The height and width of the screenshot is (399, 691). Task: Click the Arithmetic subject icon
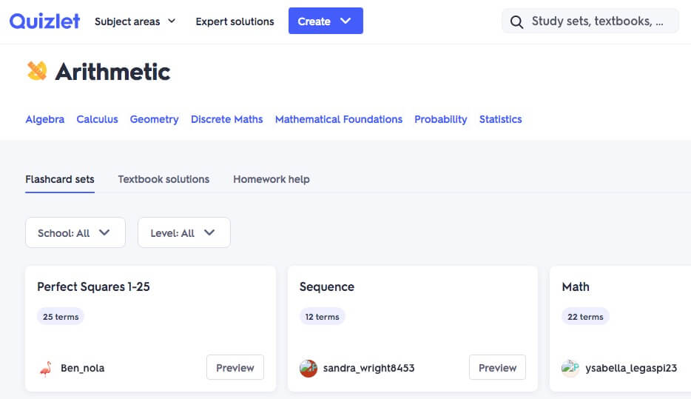pos(37,71)
